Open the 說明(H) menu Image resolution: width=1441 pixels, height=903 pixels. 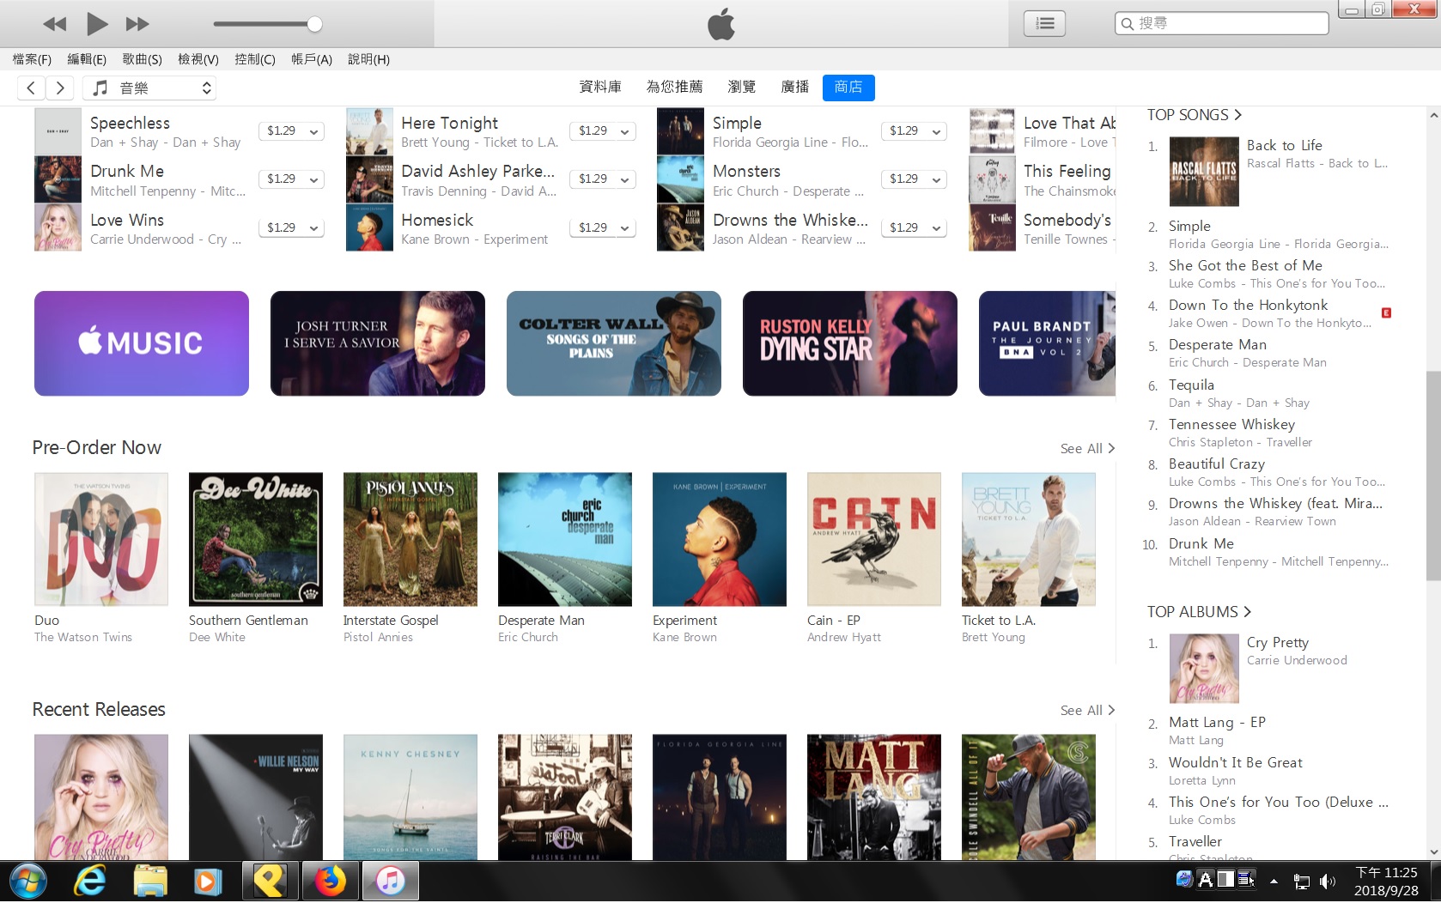click(368, 59)
